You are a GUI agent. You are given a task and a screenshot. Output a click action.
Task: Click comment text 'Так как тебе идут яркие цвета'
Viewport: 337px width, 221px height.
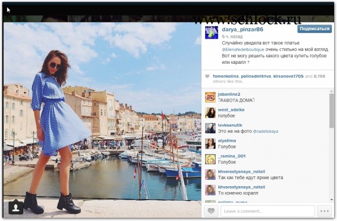coord(250,177)
